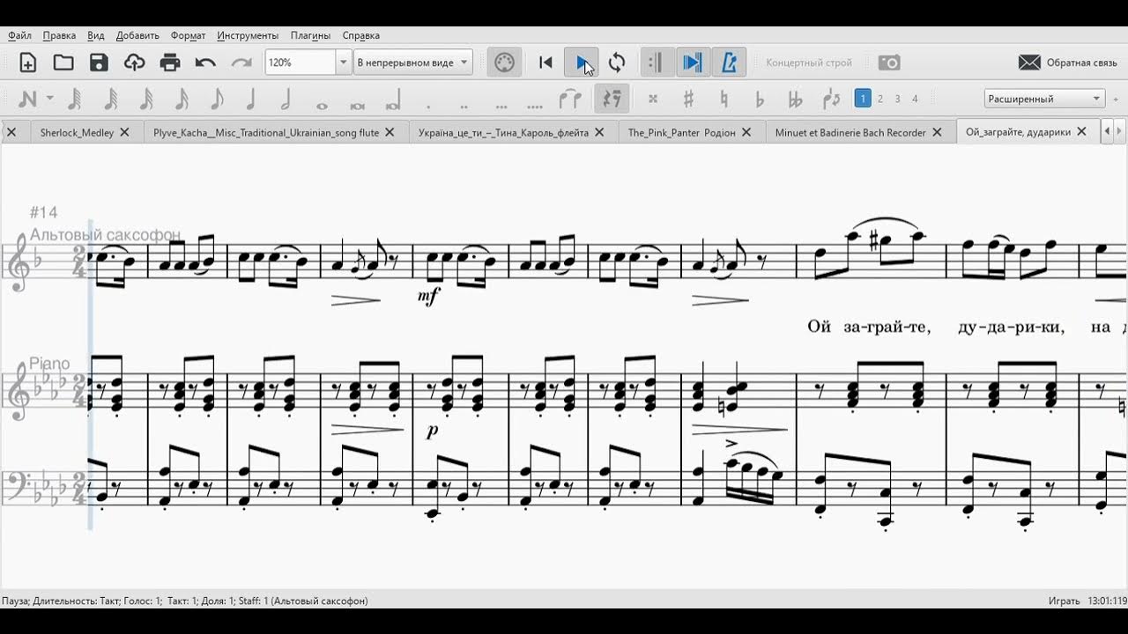This screenshot has width=1128, height=634.
Task: Toggle pan score during playback
Action: (x=693, y=63)
